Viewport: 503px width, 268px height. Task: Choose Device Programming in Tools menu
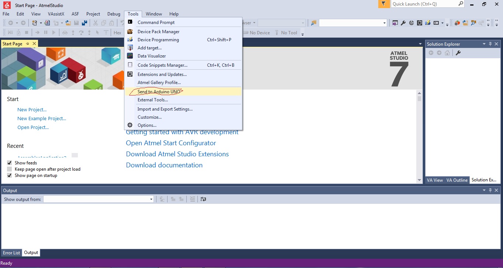(x=183, y=40)
